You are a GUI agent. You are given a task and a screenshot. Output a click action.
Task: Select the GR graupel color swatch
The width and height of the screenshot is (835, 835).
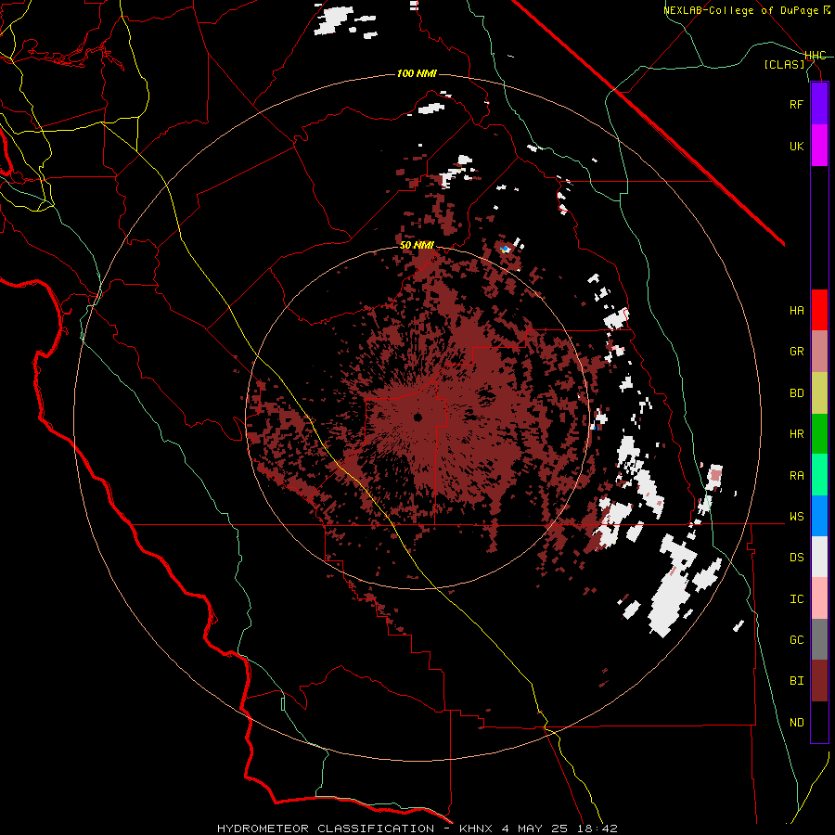pyautogui.click(x=819, y=352)
